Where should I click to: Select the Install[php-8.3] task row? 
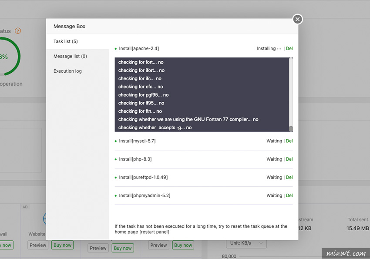(x=204, y=159)
